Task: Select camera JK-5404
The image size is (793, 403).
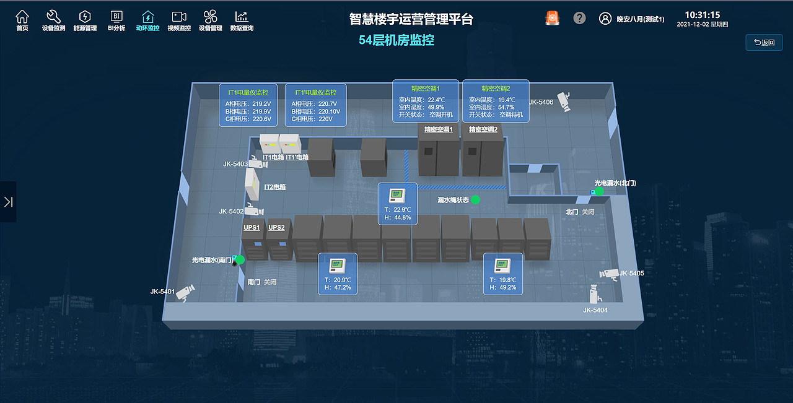Action: click(x=596, y=293)
